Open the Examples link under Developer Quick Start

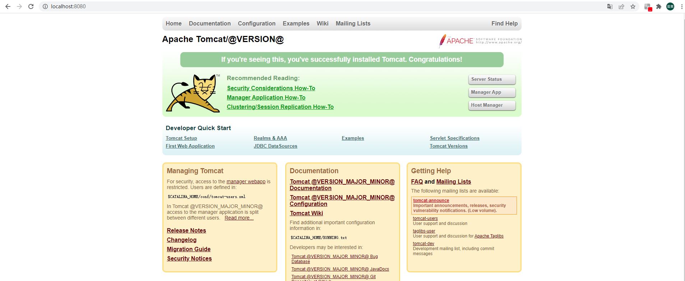click(x=353, y=138)
